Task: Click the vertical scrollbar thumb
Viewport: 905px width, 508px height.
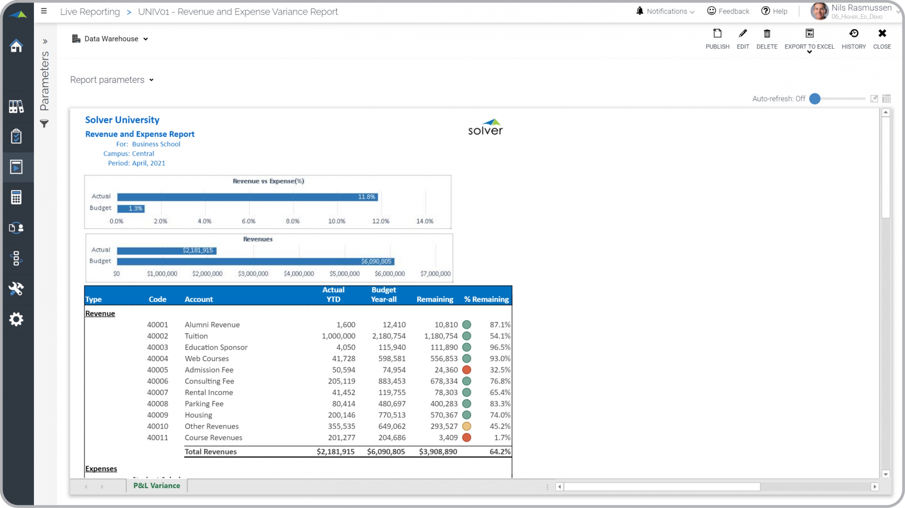Action: pos(886,167)
